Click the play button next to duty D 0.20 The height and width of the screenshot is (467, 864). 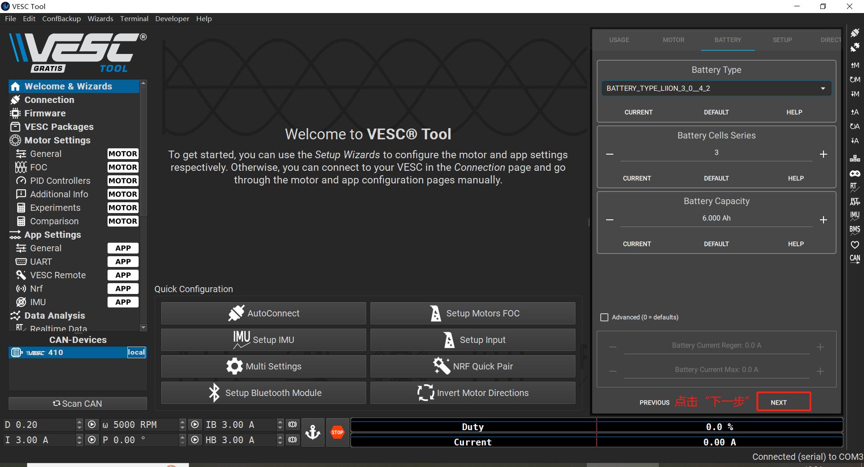92,425
